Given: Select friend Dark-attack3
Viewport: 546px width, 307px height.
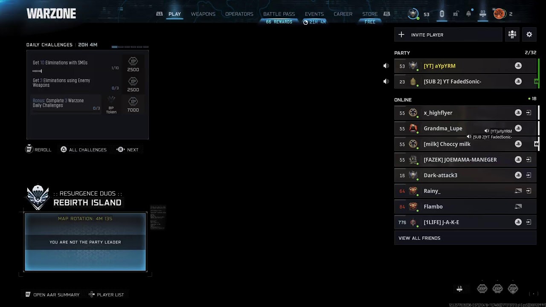Looking at the screenshot, I should point(465,175).
